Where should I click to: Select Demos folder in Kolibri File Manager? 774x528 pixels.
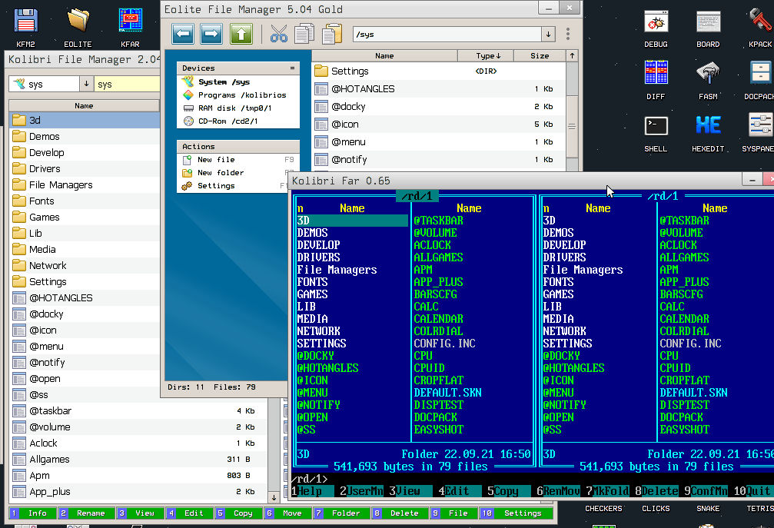point(85,136)
